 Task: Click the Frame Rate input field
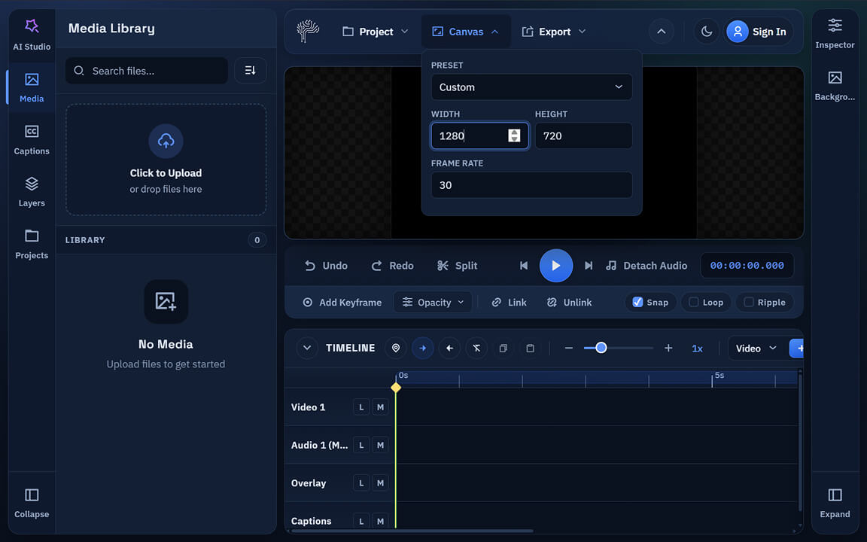point(531,185)
